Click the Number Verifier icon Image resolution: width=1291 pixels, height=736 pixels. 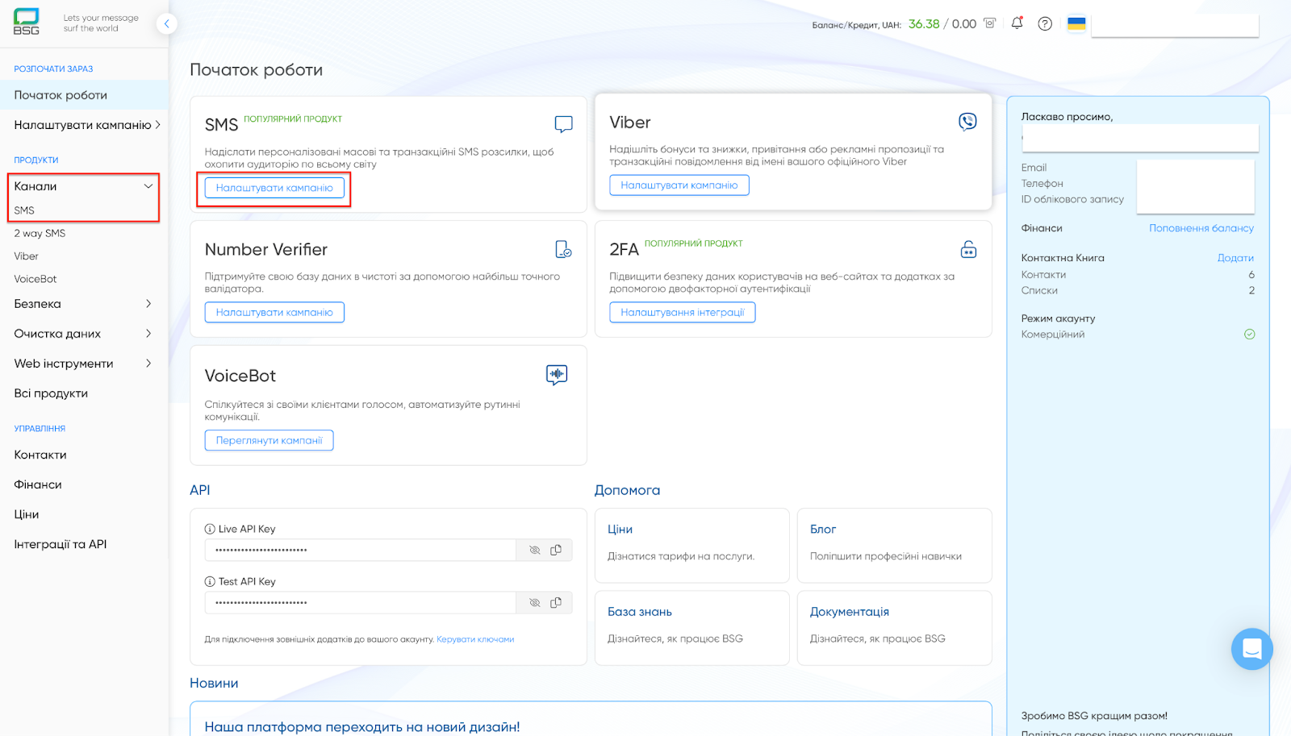[x=563, y=249]
